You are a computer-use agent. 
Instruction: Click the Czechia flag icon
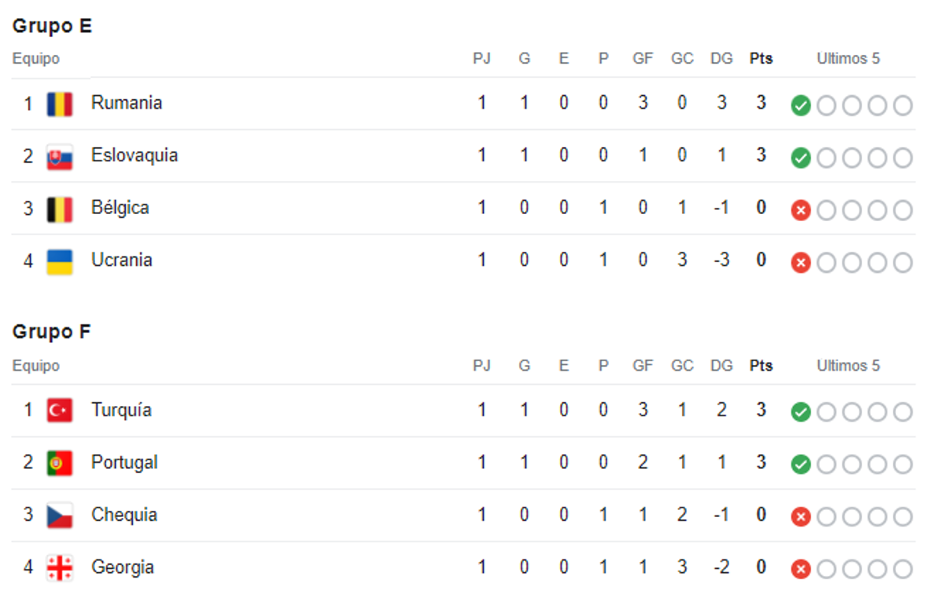tap(60, 515)
